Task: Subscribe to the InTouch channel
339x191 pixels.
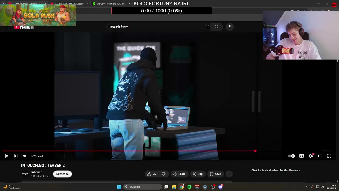Action: (x=63, y=174)
